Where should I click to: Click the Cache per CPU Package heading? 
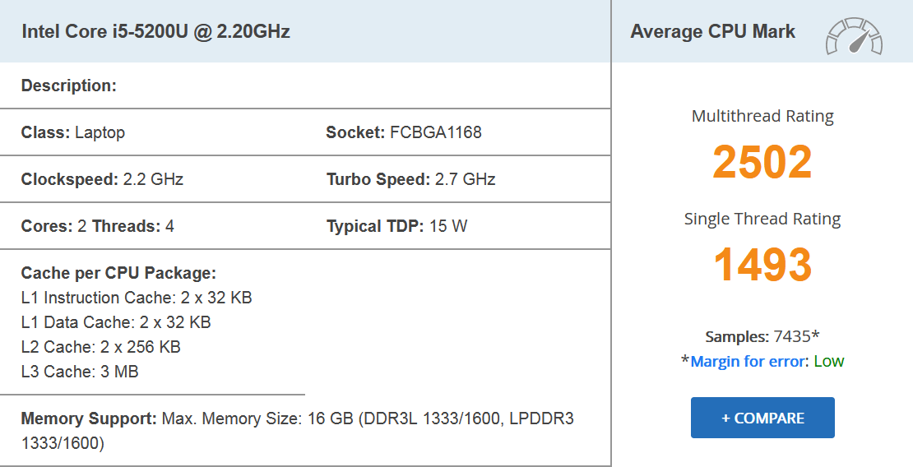tap(118, 273)
